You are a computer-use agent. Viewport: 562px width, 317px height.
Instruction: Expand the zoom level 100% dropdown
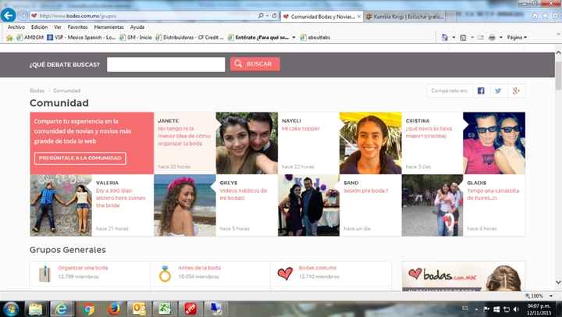pyautogui.click(x=551, y=296)
